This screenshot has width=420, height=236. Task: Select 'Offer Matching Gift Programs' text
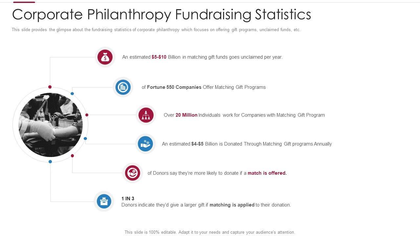coord(234,87)
